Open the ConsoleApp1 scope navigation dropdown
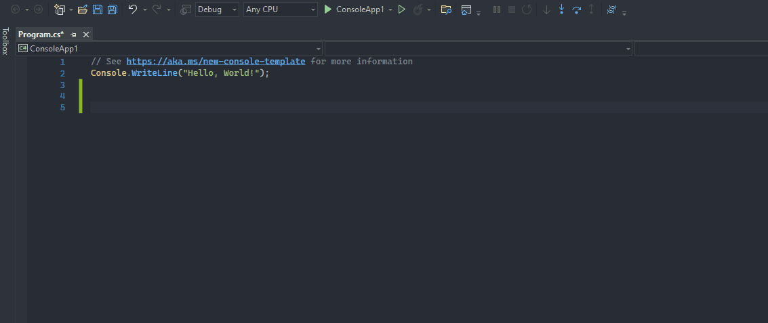 coord(169,49)
